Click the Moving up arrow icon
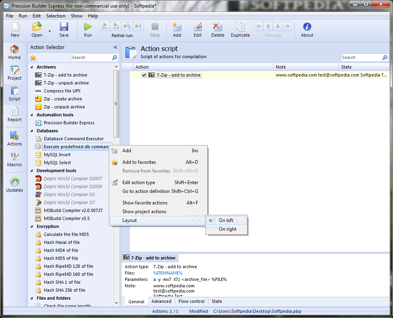The width and height of the screenshot is (393, 318). pos(268,26)
